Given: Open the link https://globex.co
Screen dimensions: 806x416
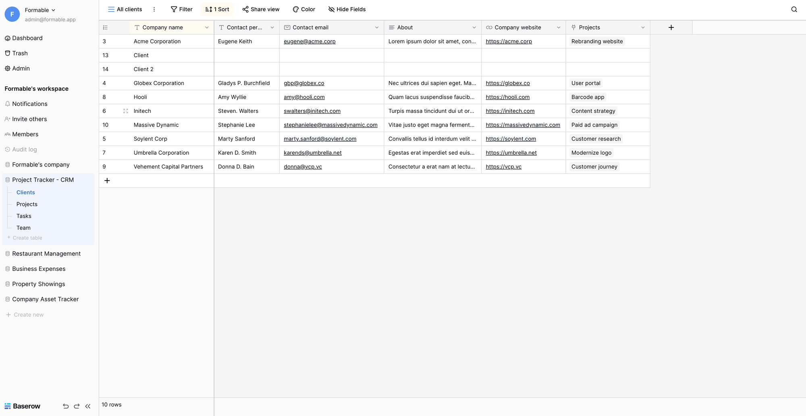Looking at the screenshot, I should pyautogui.click(x=507, y=83).
